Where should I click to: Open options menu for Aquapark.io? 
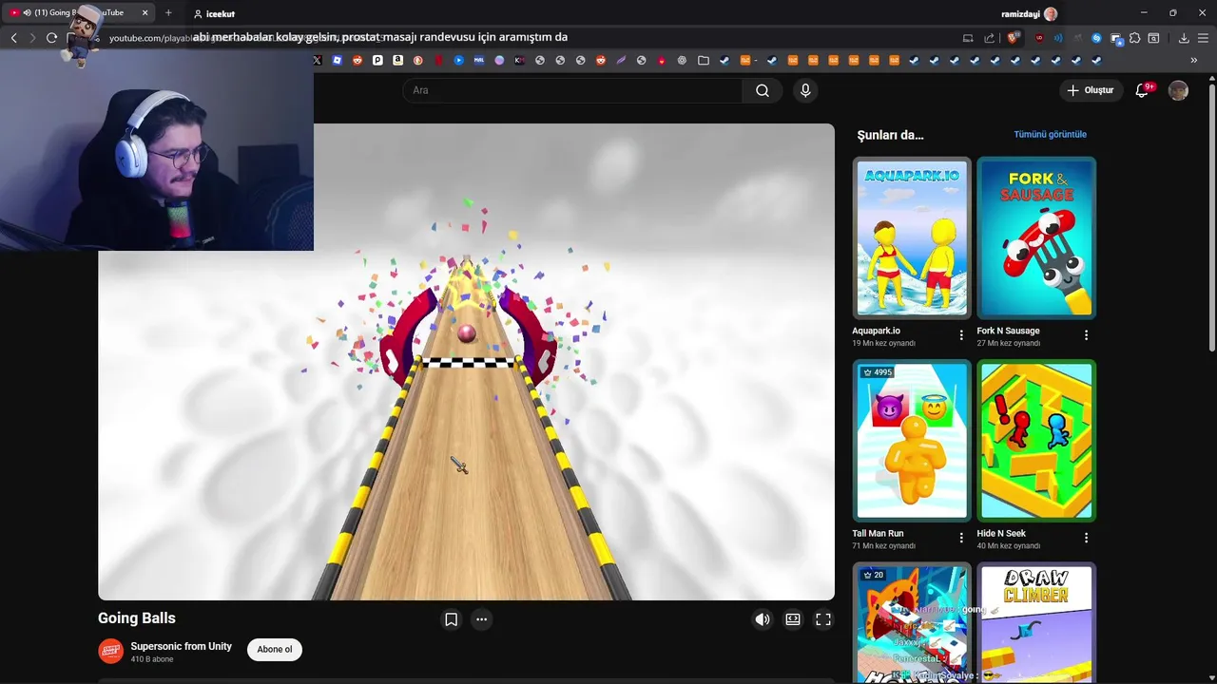point(961,335)
